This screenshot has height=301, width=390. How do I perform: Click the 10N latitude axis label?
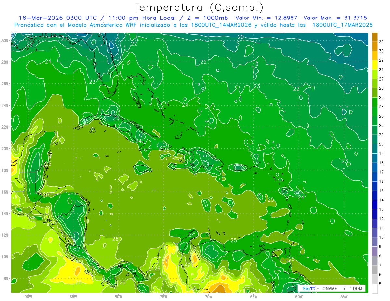6,257
